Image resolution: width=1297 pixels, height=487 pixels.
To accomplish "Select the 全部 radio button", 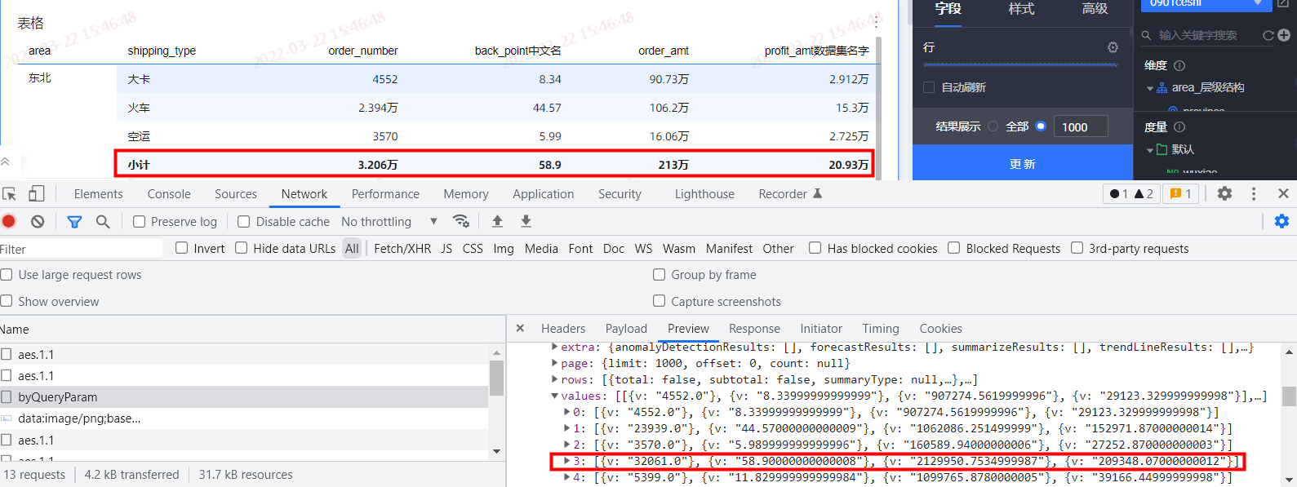I will [993, 126].
